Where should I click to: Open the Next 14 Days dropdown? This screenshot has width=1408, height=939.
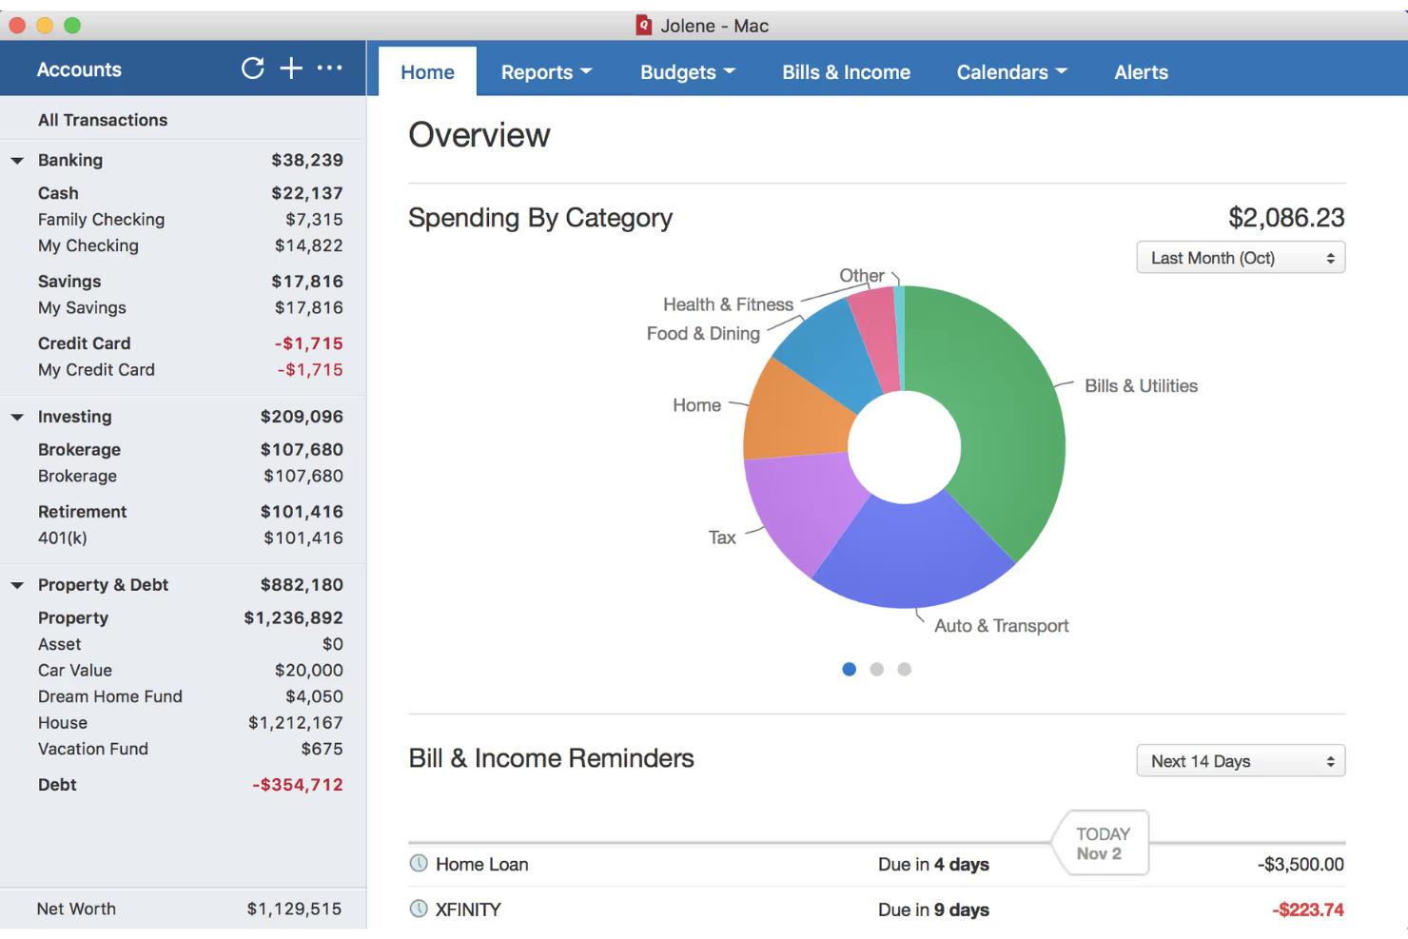pyautogui.click(x=1240, y=760)
